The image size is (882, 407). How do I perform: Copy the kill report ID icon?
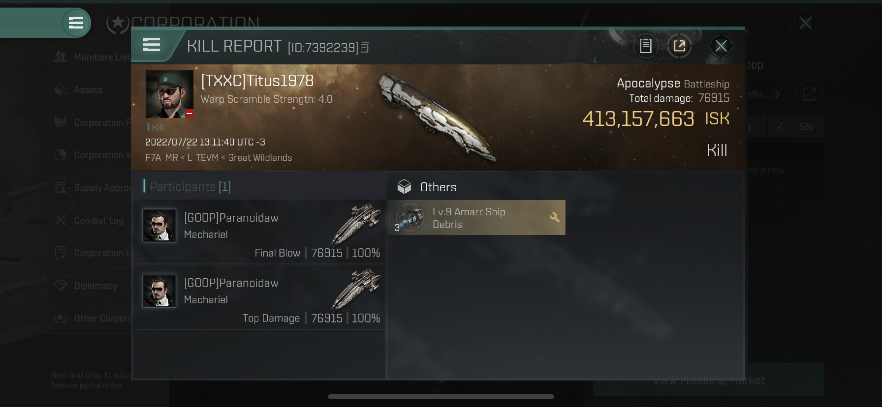(x=365, y=48)
